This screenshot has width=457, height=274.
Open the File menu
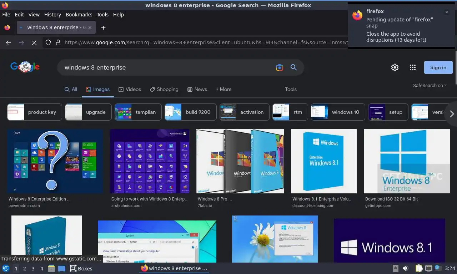pos(6,15)
